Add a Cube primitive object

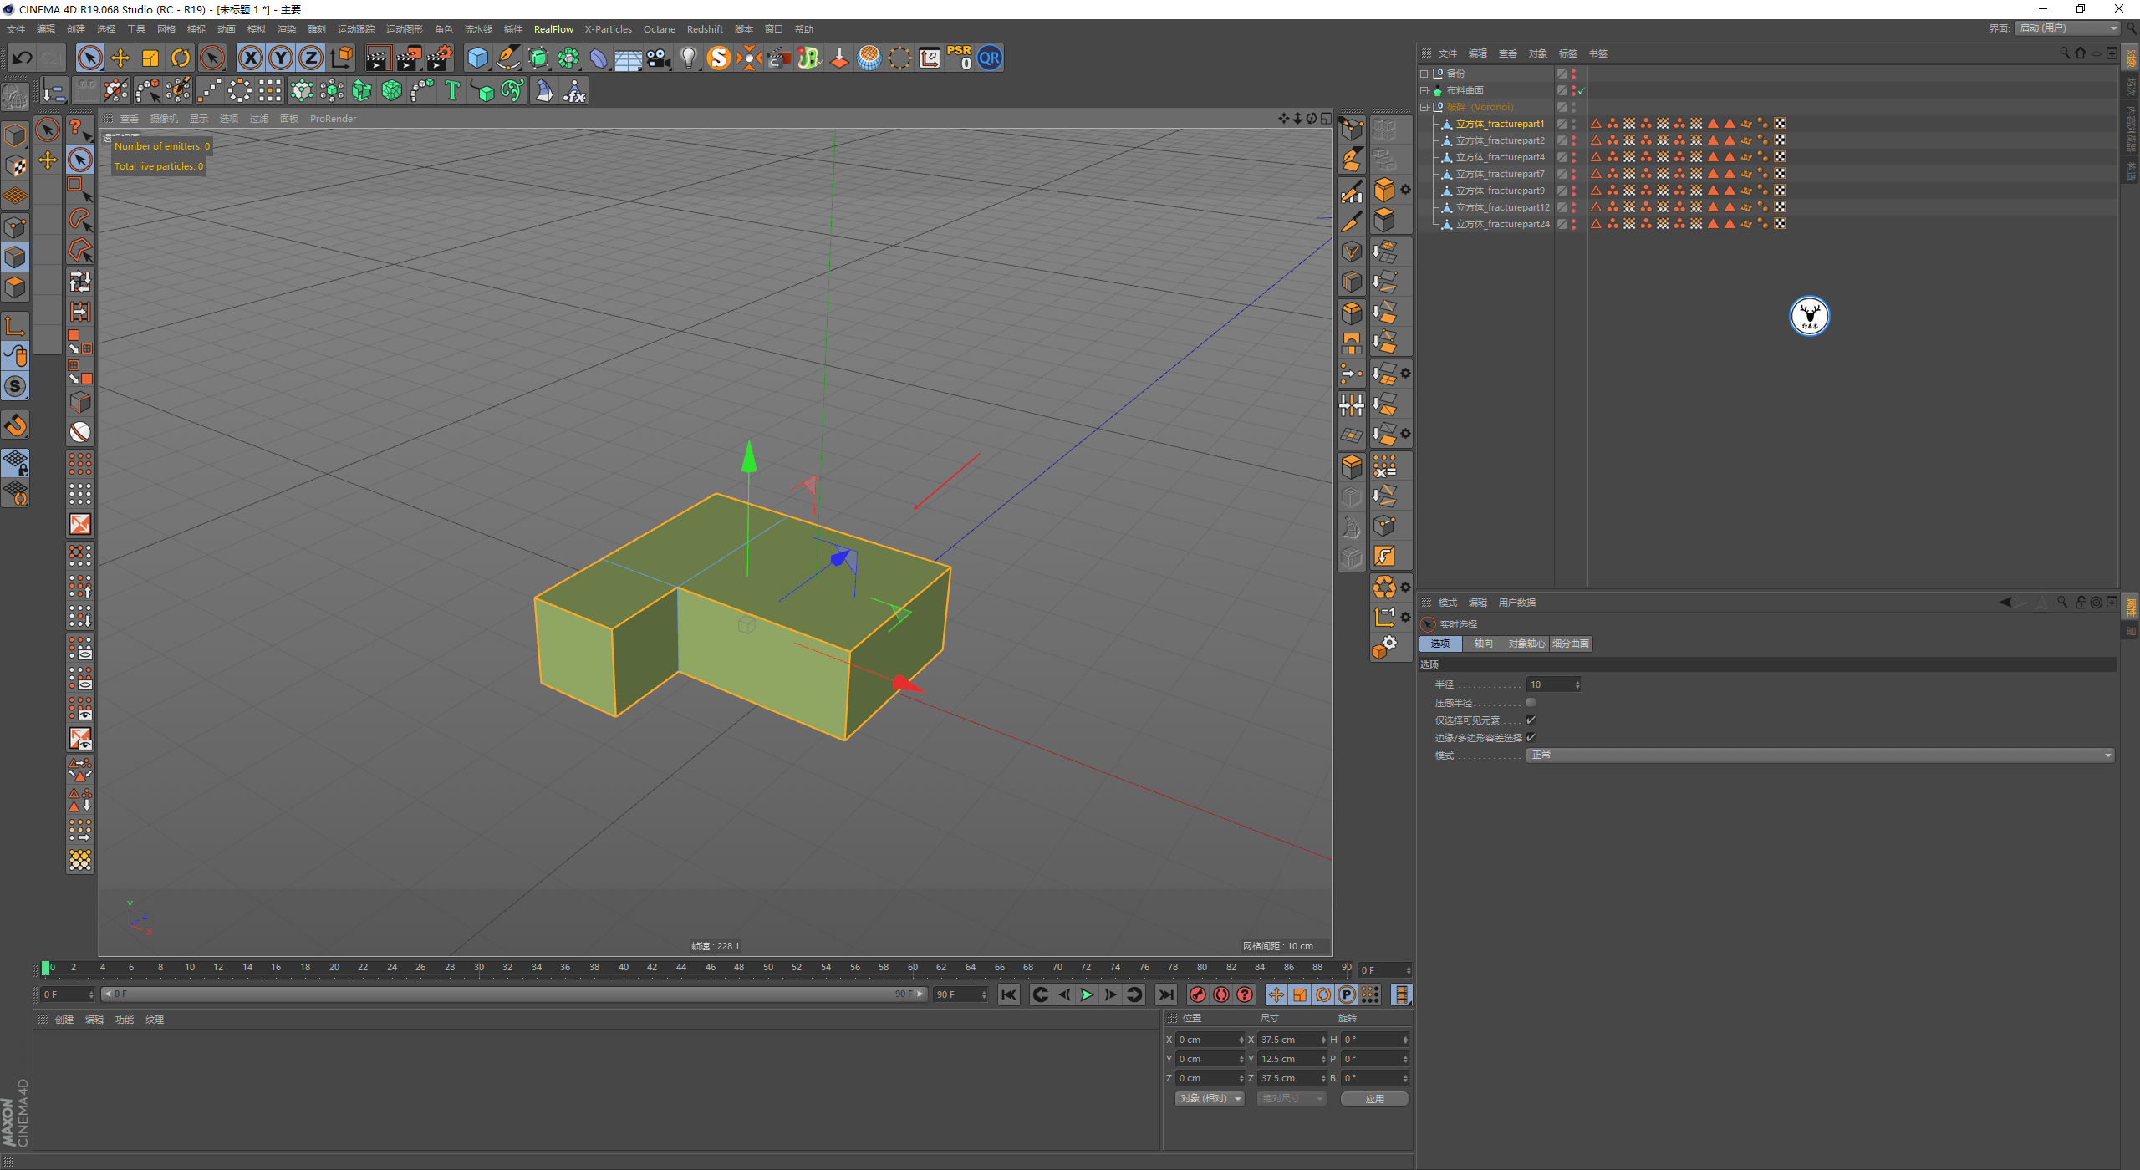click(x=477, y=58)
